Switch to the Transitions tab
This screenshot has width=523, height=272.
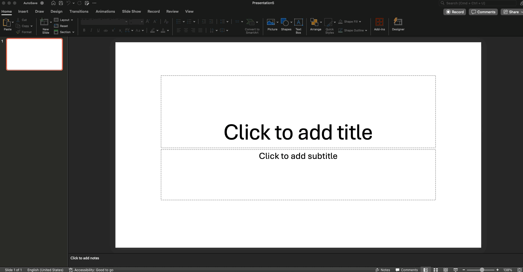click(79, 11)
